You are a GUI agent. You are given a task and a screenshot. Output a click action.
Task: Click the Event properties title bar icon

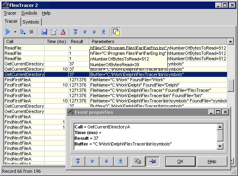[x=71, y=112]
